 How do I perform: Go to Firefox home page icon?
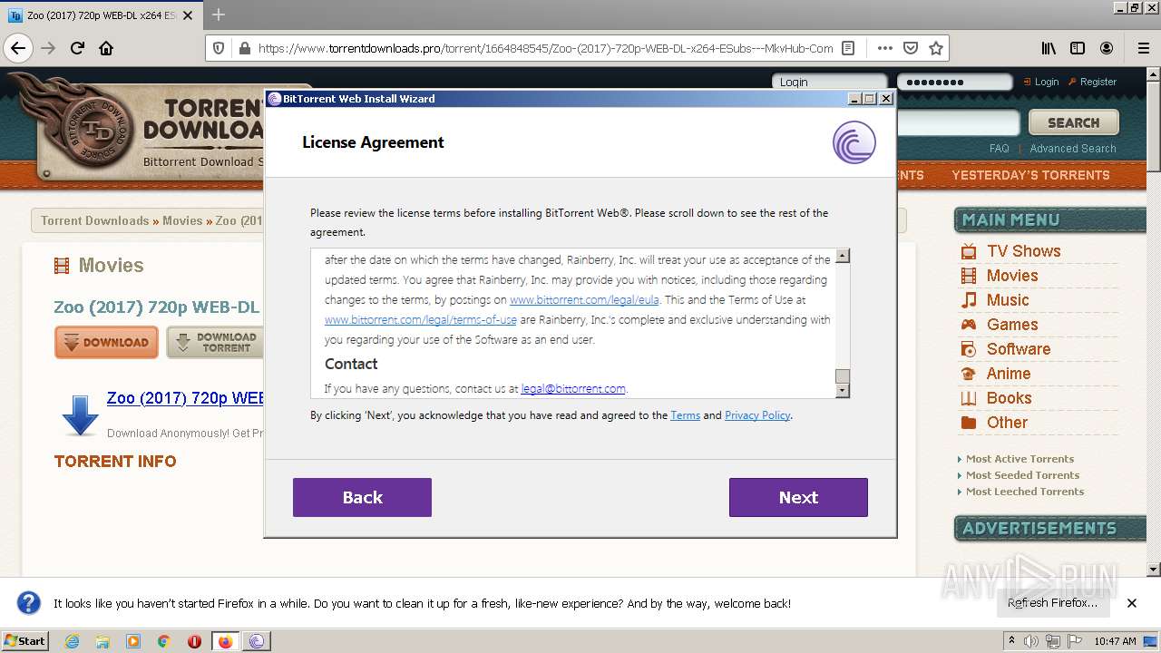pos(106,48)
